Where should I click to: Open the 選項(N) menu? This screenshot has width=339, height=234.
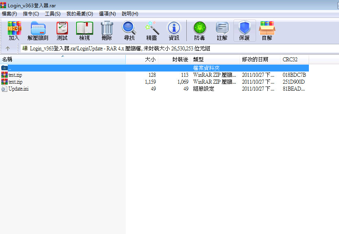(107, 14)
